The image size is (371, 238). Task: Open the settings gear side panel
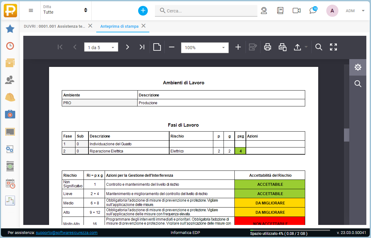pos(358,67)
